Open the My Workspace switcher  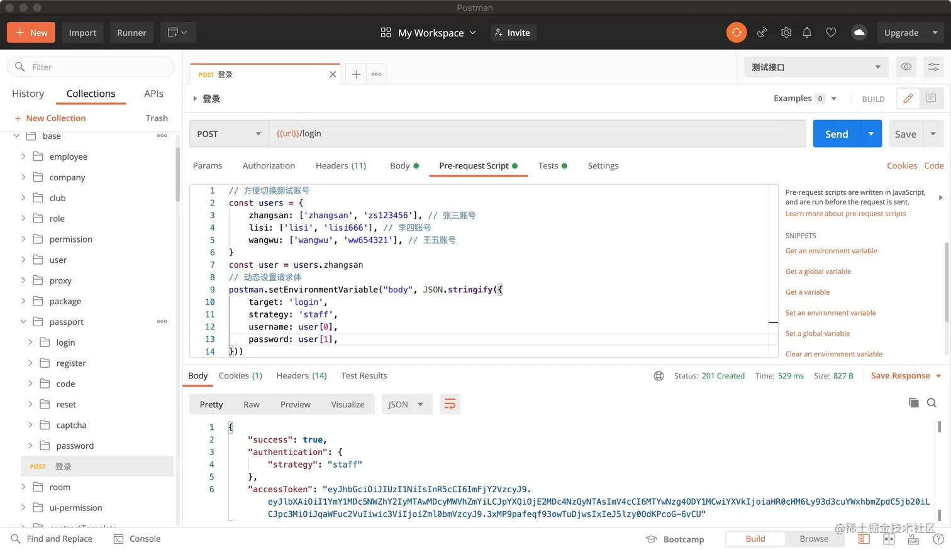tap(428, 33)
